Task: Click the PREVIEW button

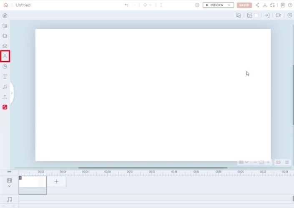Action: click(x=215, y=5)
